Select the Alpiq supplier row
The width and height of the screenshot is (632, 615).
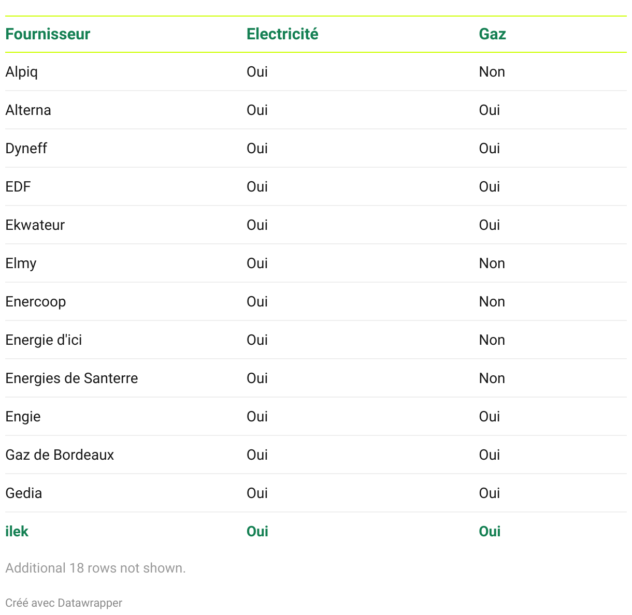tap(22, 72)
